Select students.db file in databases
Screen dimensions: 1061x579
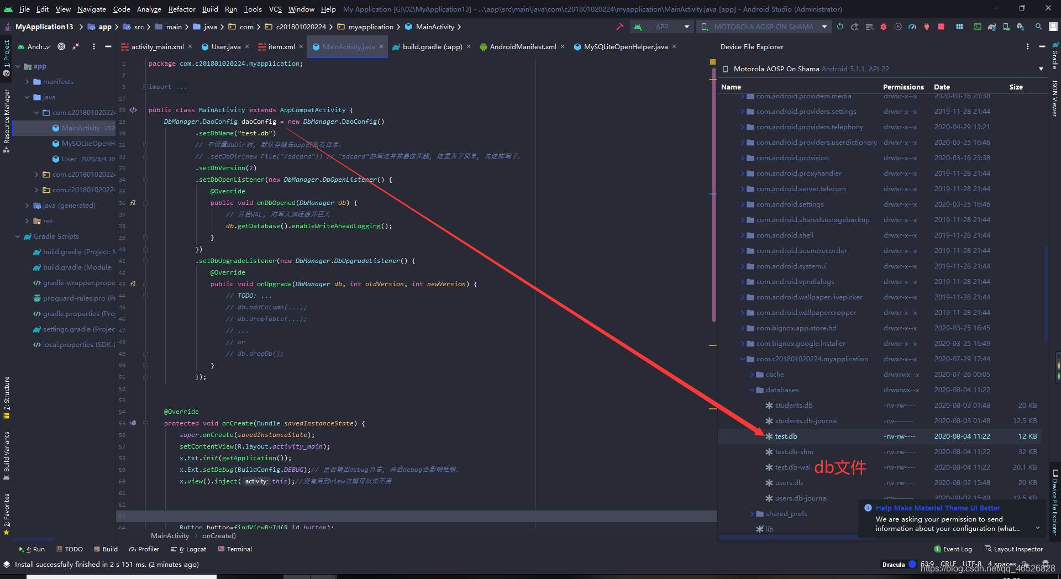tap(794, 406)
